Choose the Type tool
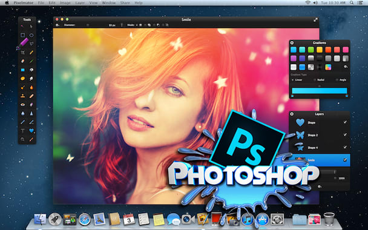The height and width of the screenshot is (230, 368). click(x=22, y=131)
